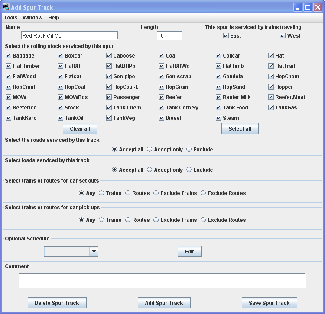Click the Save Spur Track button

pos(269,303)
